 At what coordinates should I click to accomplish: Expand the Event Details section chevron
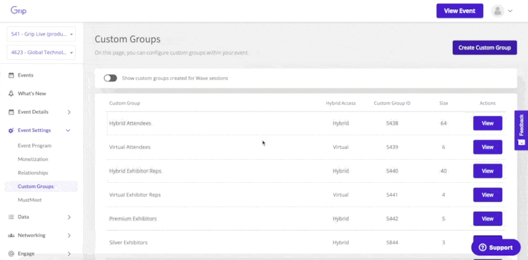tap(69, 112)
